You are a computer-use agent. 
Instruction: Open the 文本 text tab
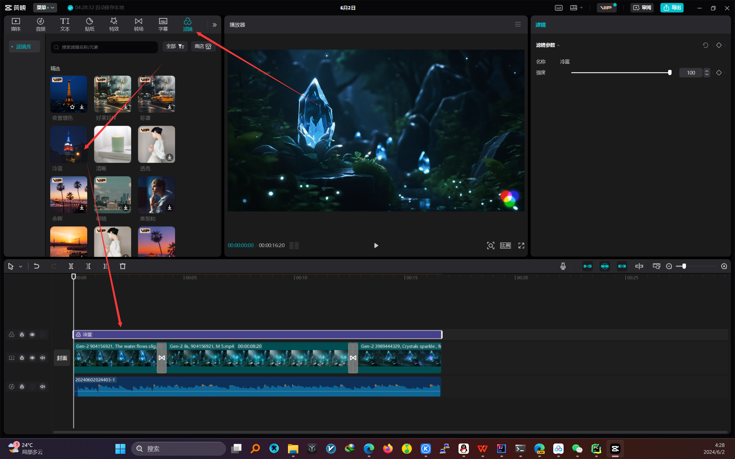pyautogui.click(x=65, y=24)
